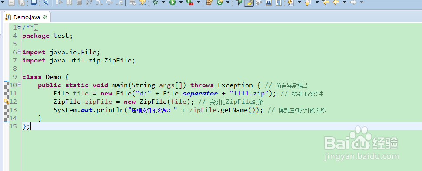The width and height of the screenshot is (422, 171).
Task: Click the Next Annotation icon
Action: tap(291, 3)
